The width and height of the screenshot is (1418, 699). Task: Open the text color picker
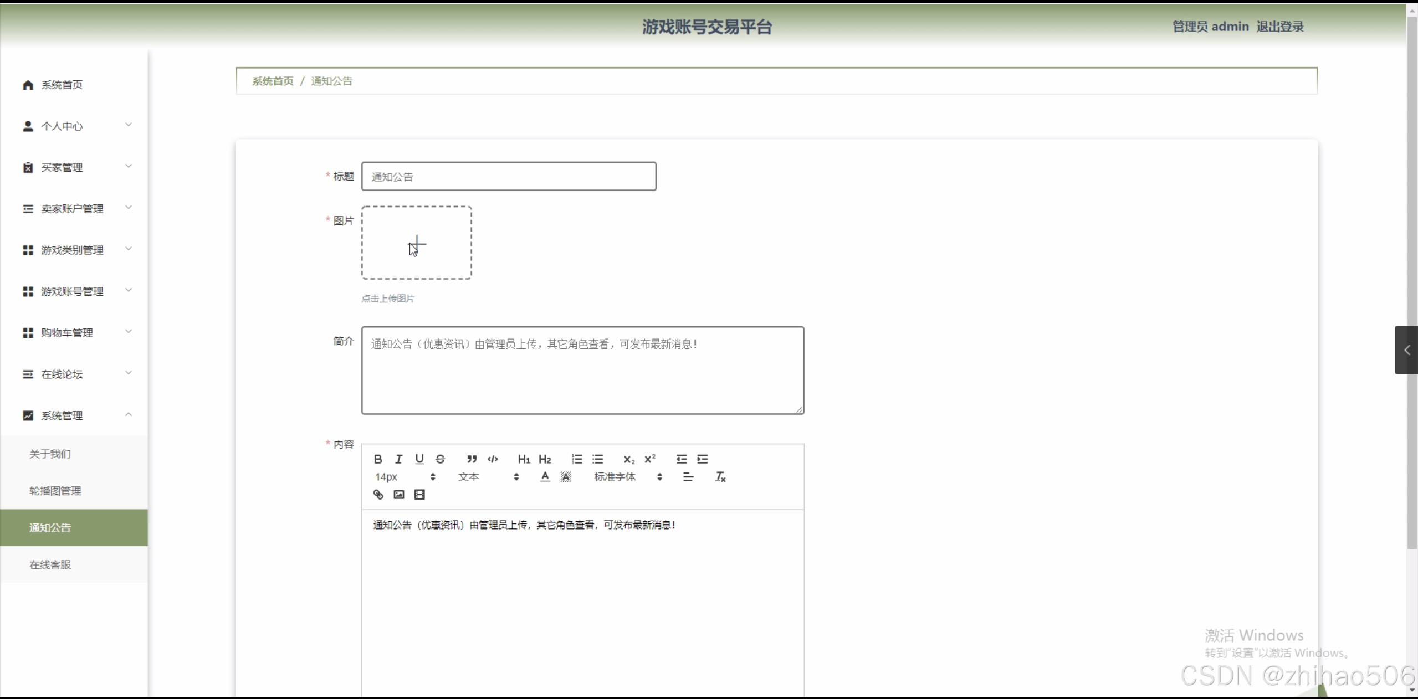click(545, 477)
